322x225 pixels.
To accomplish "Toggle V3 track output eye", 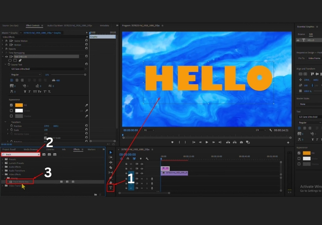I will click(x=142, y=164).
